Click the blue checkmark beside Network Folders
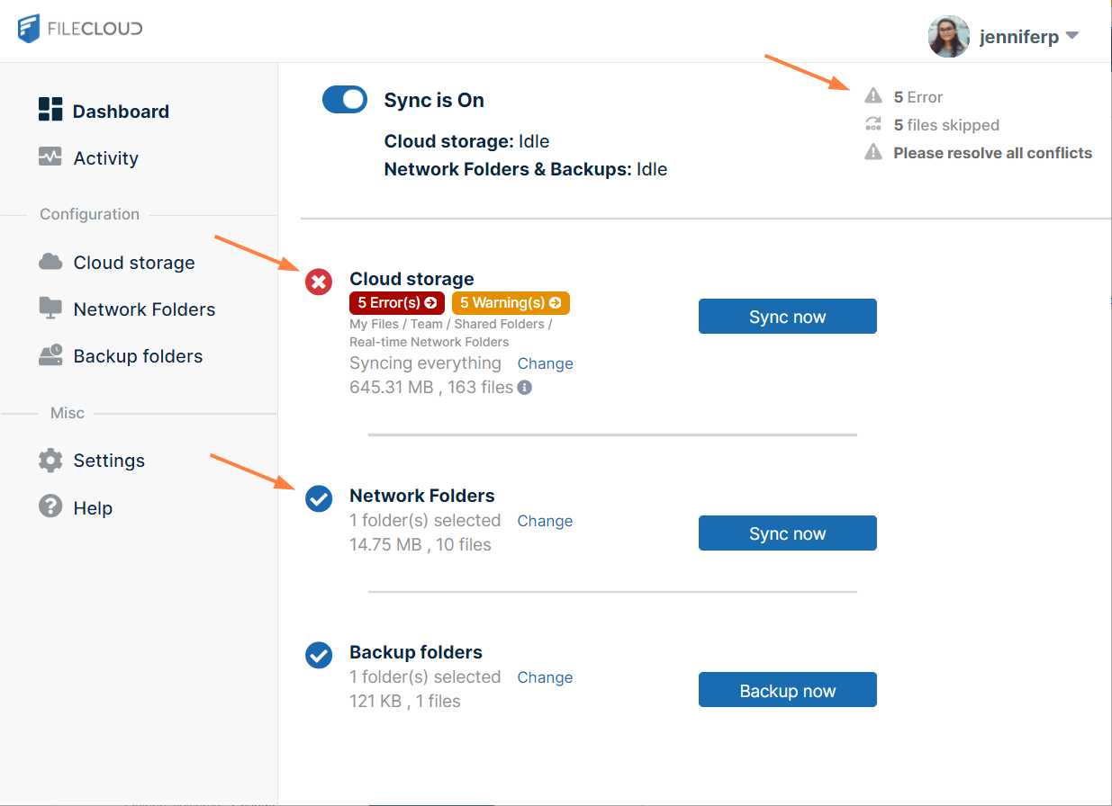Image resolution: width=1112 pixels, height=806 pixels. pos(319,498)
